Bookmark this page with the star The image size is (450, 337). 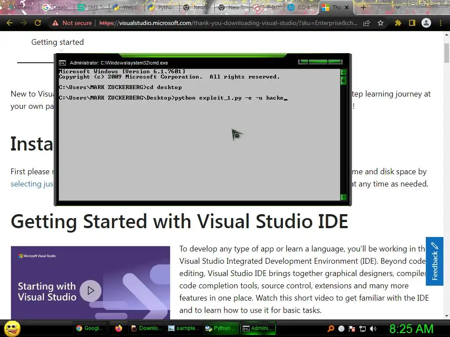(381, 23)
